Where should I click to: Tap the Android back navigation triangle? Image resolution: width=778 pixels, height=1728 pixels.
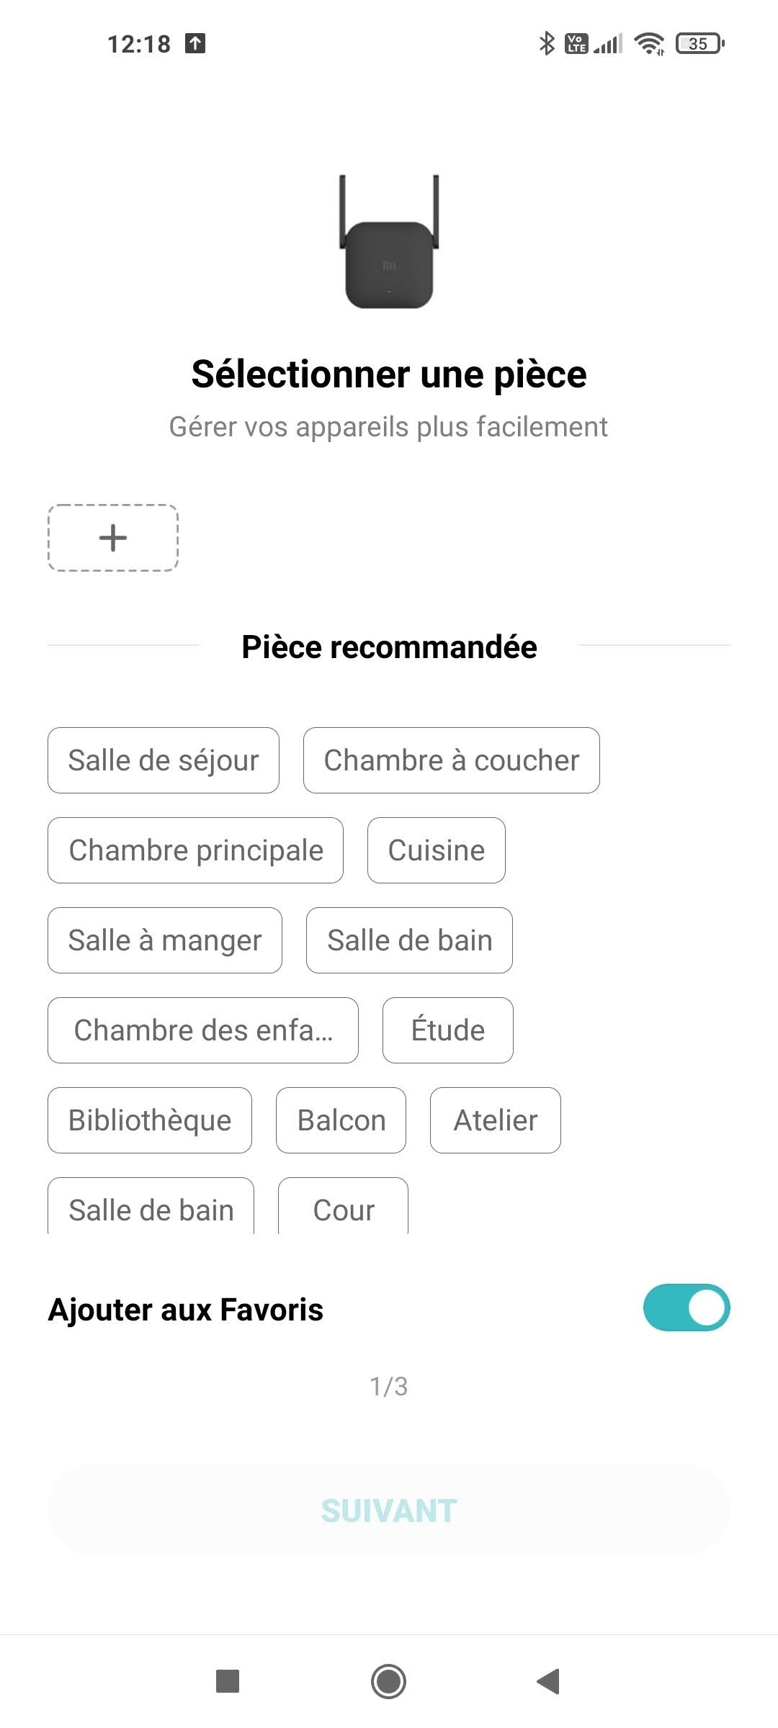[x=549, y=1681]
